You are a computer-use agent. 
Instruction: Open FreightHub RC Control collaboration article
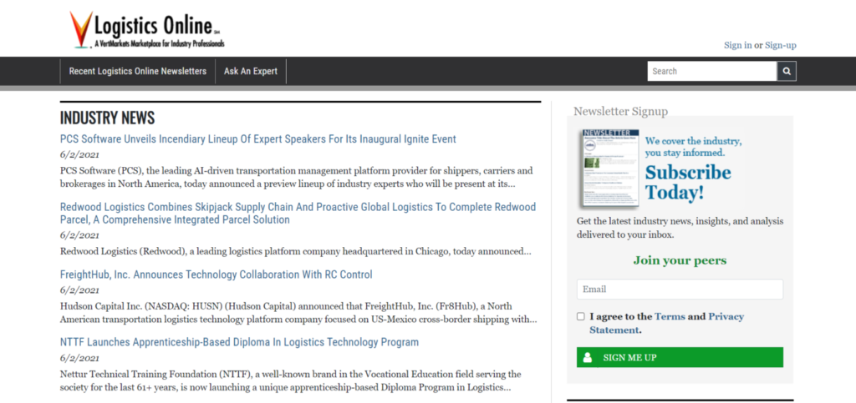pos(217,275)
